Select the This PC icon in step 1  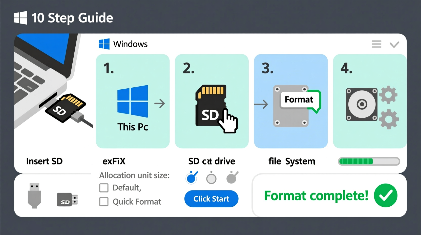click(x=132, y=101)
